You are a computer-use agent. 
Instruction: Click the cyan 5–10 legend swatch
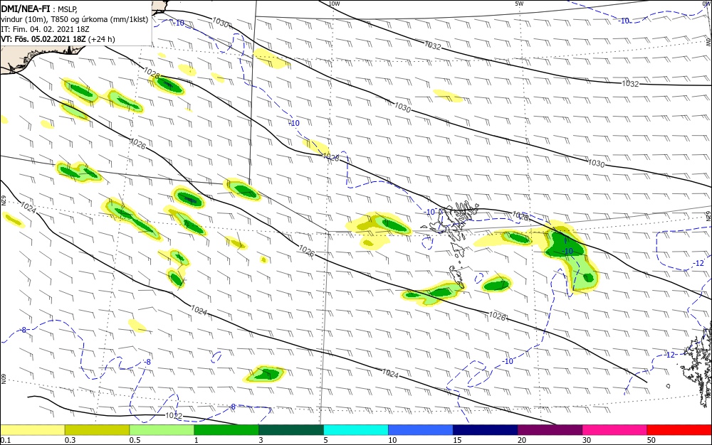coord(356,430)
